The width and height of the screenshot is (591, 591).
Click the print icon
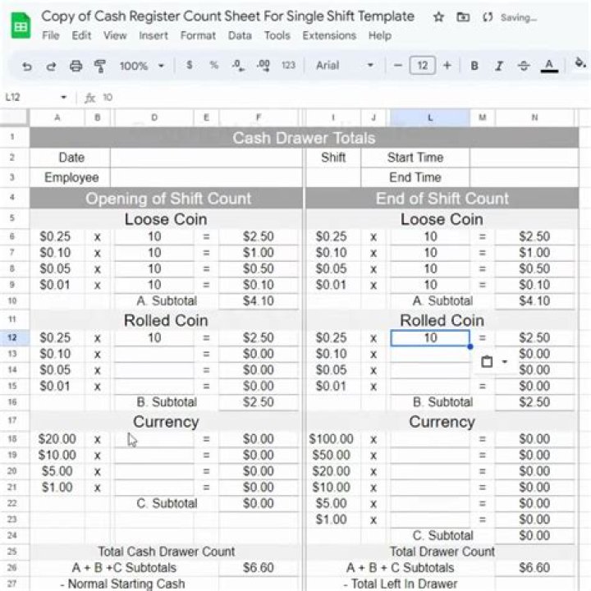point(76,66)
